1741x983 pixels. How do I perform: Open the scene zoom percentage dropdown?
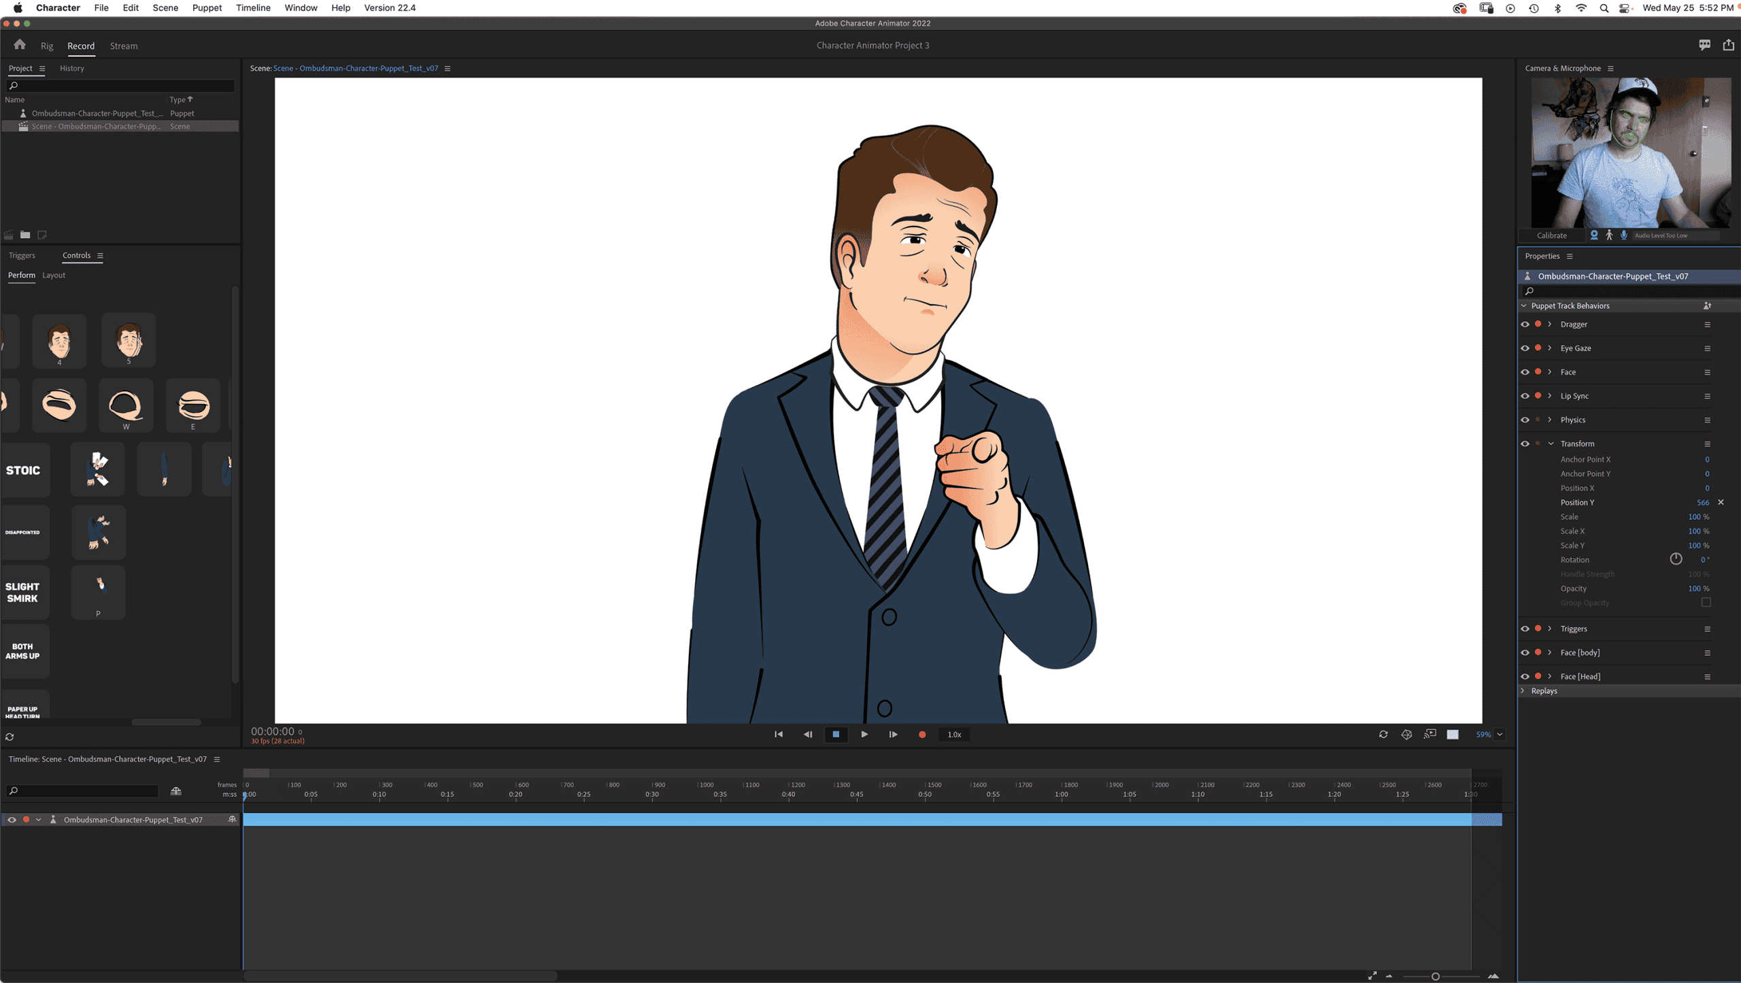[1500, 734]
